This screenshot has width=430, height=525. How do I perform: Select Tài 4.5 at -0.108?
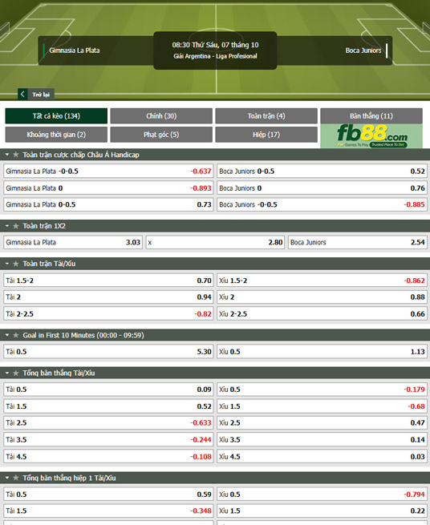coord(108,456)
